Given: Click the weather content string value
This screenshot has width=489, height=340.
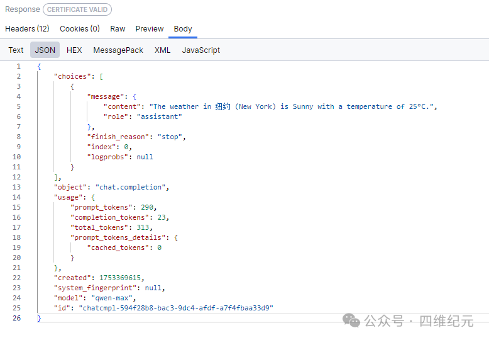Looking at the screenshot, I should point(291,106).
